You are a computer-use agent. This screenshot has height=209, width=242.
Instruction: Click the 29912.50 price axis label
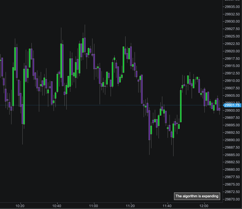point(232,73)
